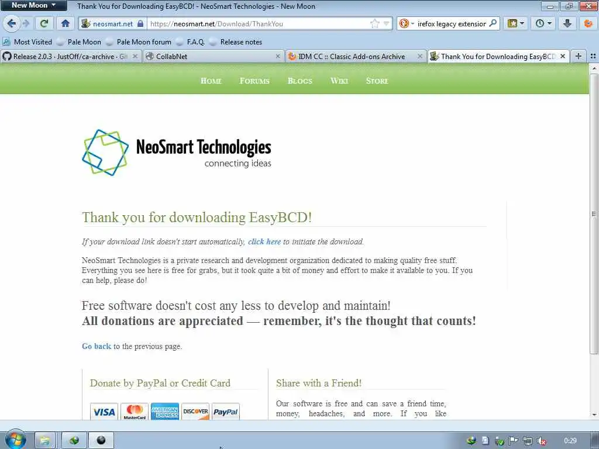Click 'Thank you for downloading EasyBCD!' heading
Image resolution: width=599 pixels, height=449 pixels.
(197, 217)
